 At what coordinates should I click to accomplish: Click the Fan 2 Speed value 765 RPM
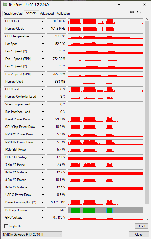point(59,74)
